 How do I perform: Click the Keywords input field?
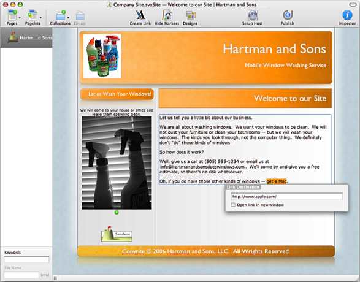tap(26, 259)
